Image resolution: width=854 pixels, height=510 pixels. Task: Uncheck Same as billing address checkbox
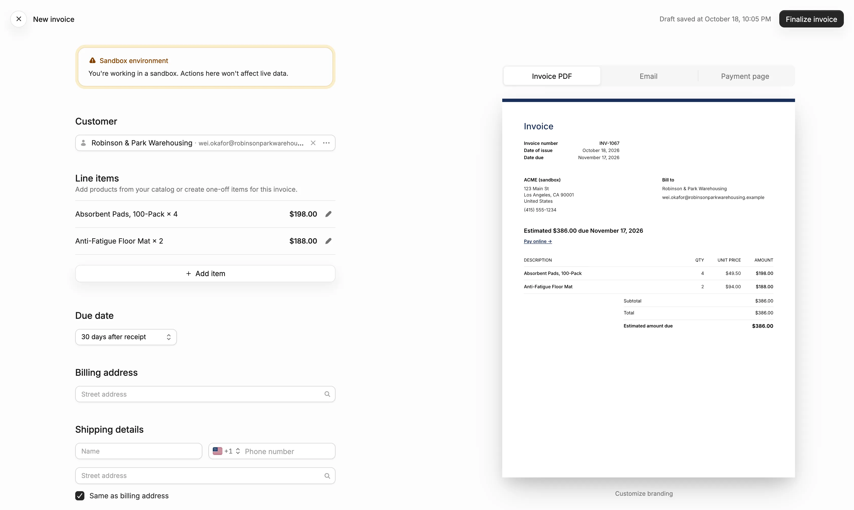80,496
